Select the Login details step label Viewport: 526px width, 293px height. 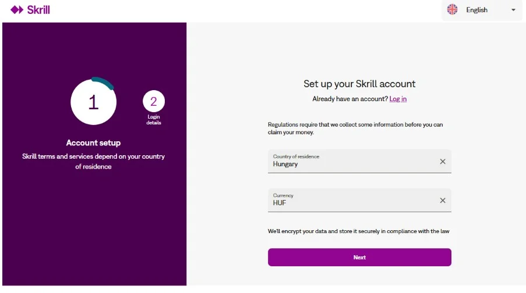(x=154, y=120)
